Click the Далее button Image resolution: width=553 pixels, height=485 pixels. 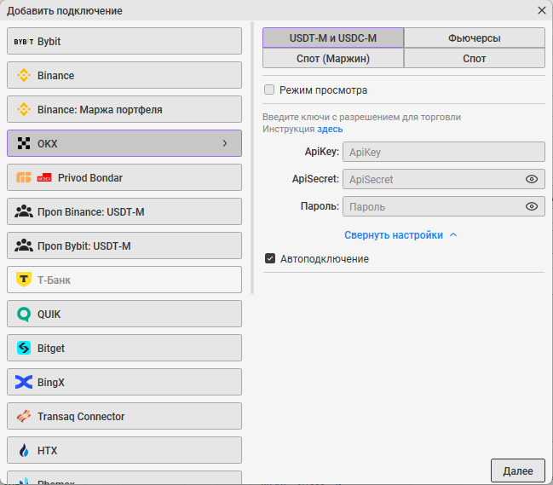point(518,471)
